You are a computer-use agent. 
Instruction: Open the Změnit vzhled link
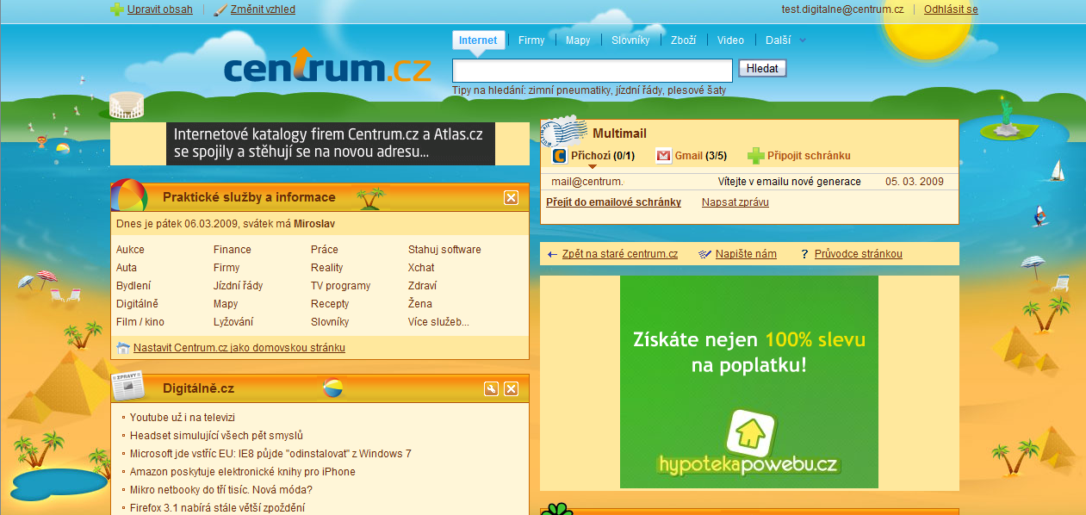(x=263, y=9)
